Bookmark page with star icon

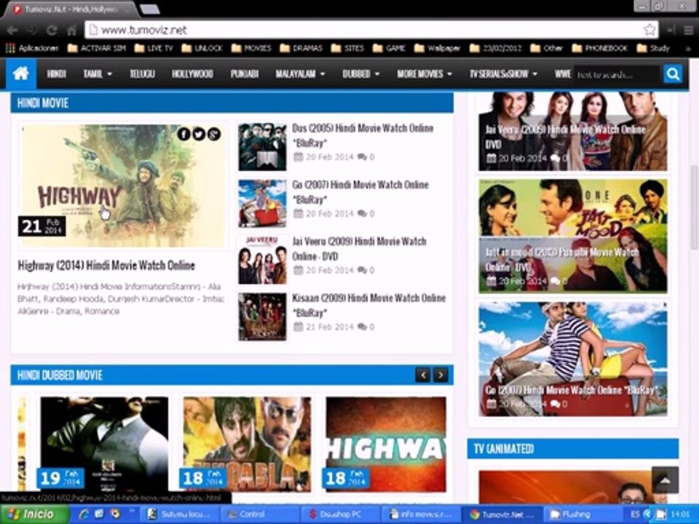click(x=649, y=30)
